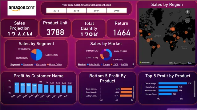Click the Total Quantity card
Screen dimensions: 197x110
coord(89,29)
